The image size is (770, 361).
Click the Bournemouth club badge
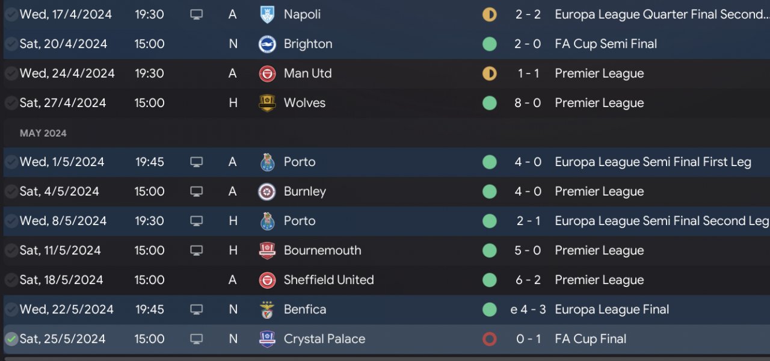click(267, 250)
